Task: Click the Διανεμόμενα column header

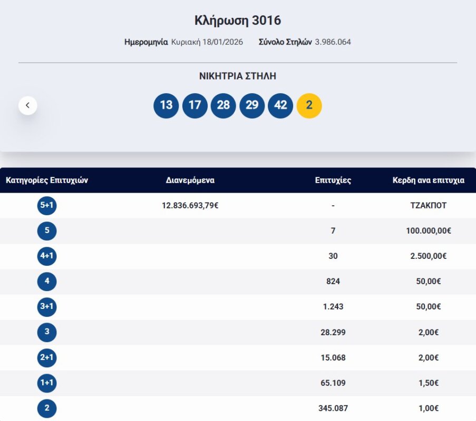Action: 190,181
